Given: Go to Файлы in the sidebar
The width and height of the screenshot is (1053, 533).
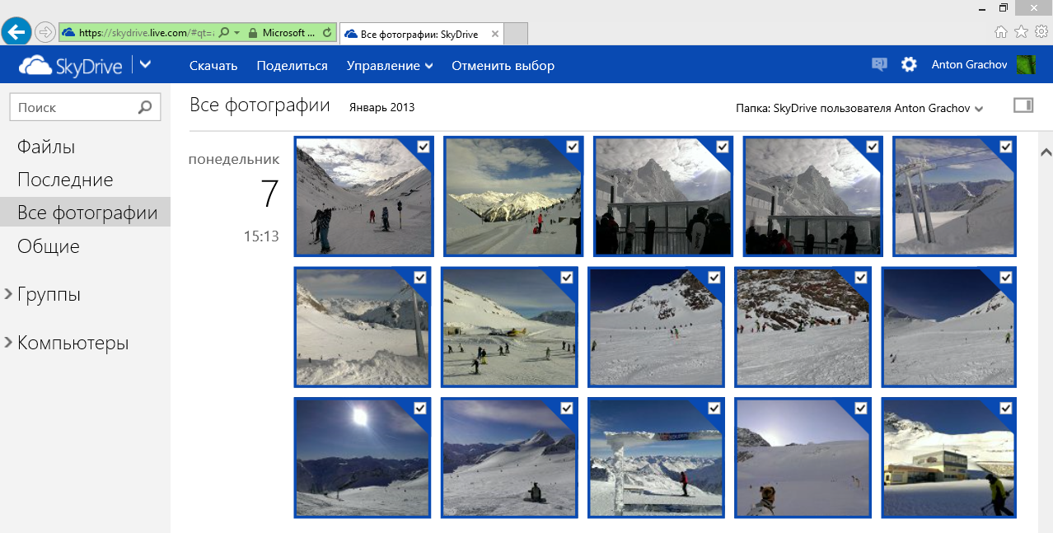Looking at the screenshot, I should tap(46, 147).
